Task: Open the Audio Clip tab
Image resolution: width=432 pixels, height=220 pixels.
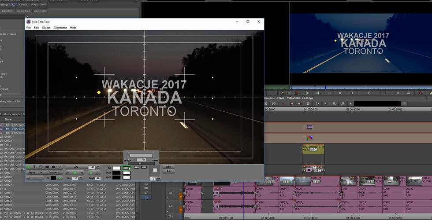Action: (x=40, y=11)
